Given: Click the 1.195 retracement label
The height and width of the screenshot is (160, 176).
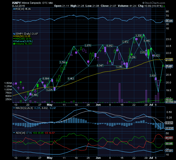Looking at the screenshot, I should point(119,67).
